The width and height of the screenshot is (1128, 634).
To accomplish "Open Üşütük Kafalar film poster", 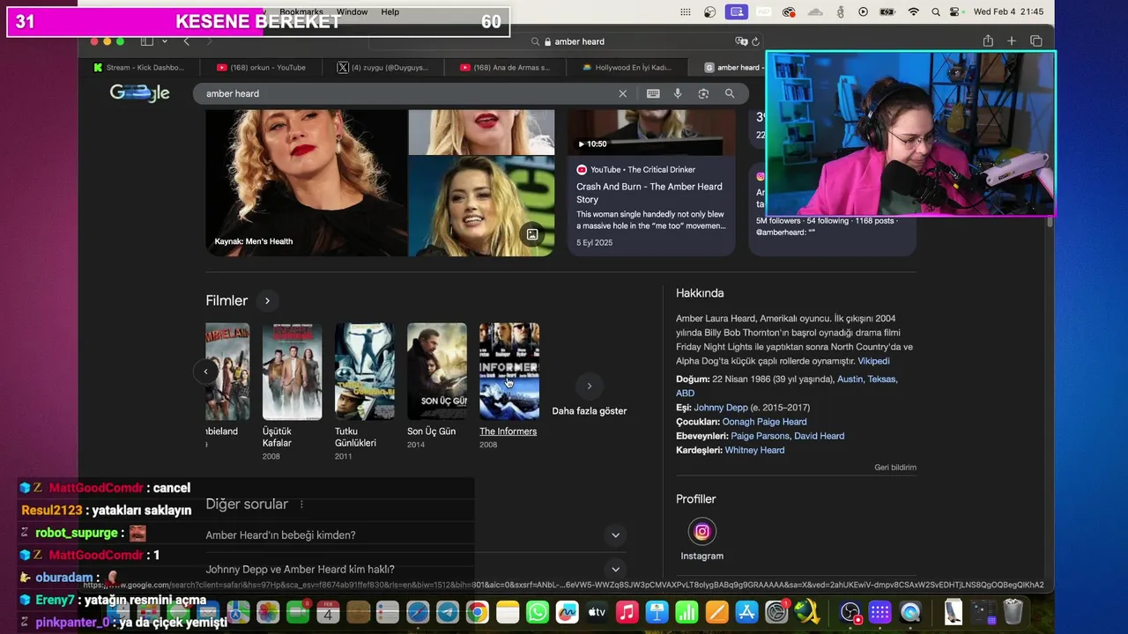I will tap(293, 371).
